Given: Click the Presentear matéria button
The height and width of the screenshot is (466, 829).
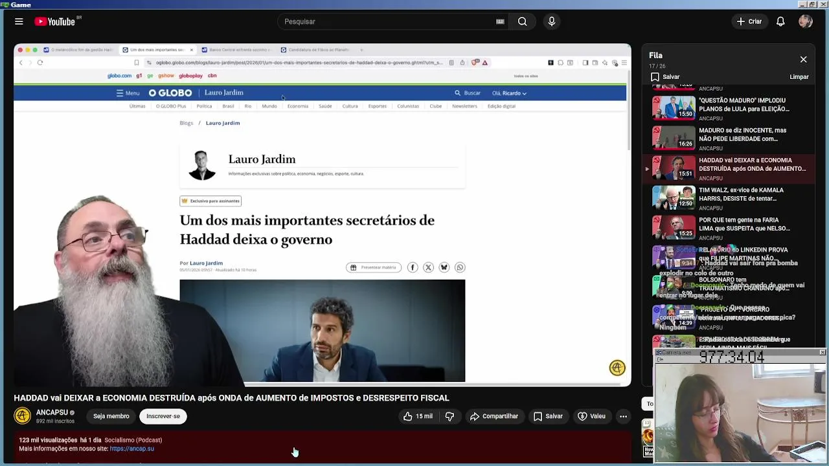Looking at the screenshot, I should [374, 267].
